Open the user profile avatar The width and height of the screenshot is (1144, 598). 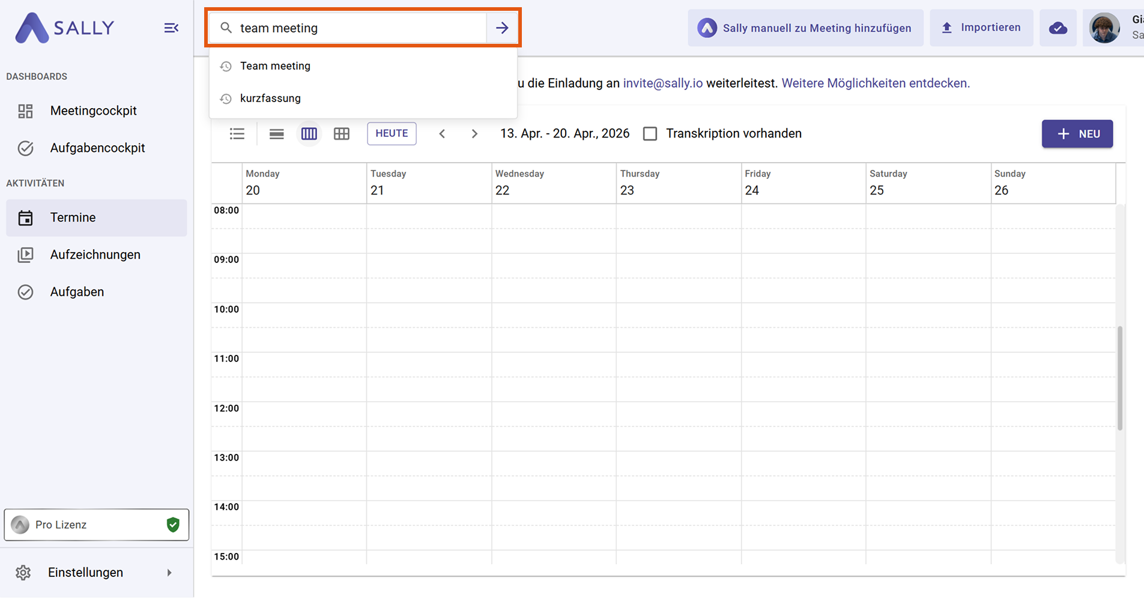coord(1104,28)
